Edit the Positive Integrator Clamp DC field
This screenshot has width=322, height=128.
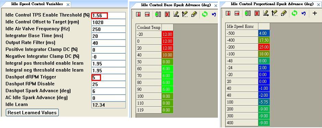tap(109, 50)
